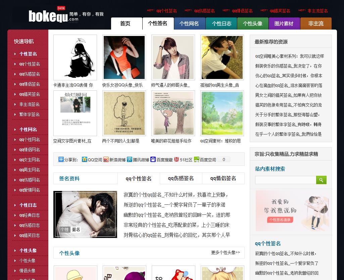Open 寂寞的个性qq签名 article in center list
Image resolution: width=344 pixels, height=280 pixels.
(176, 195)
